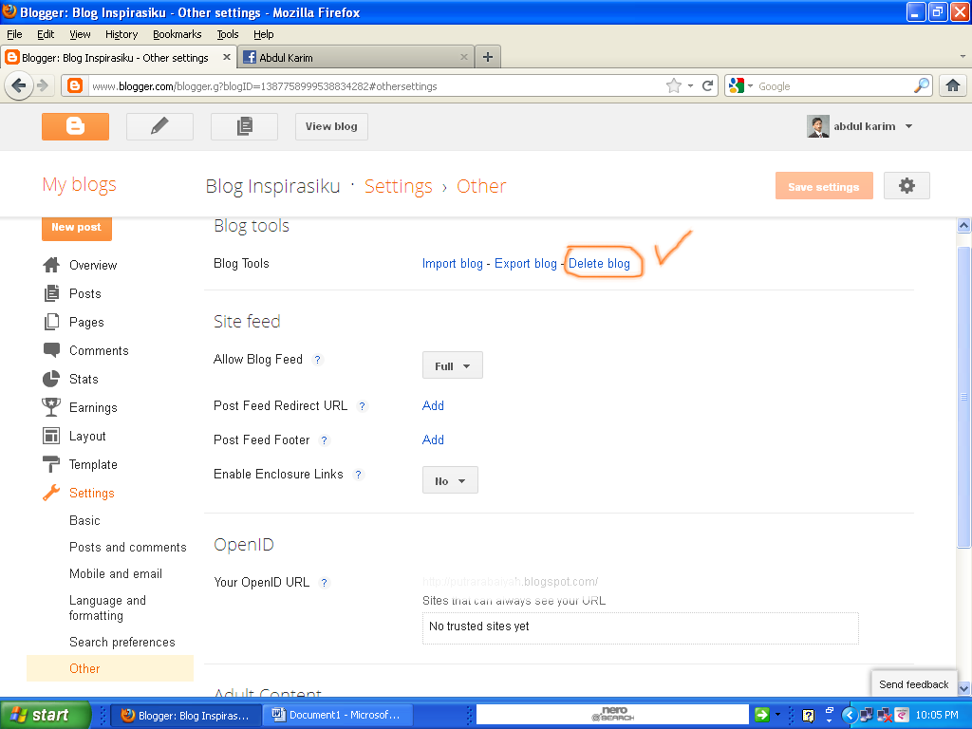Click the Settings wrench icon

point(51,493)
